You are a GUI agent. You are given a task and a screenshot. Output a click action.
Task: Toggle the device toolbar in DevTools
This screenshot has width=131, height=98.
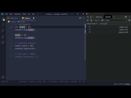pyautogui.click(x=91, y=17)
